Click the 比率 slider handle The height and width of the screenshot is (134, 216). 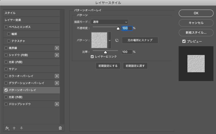(x=105, y=52)
